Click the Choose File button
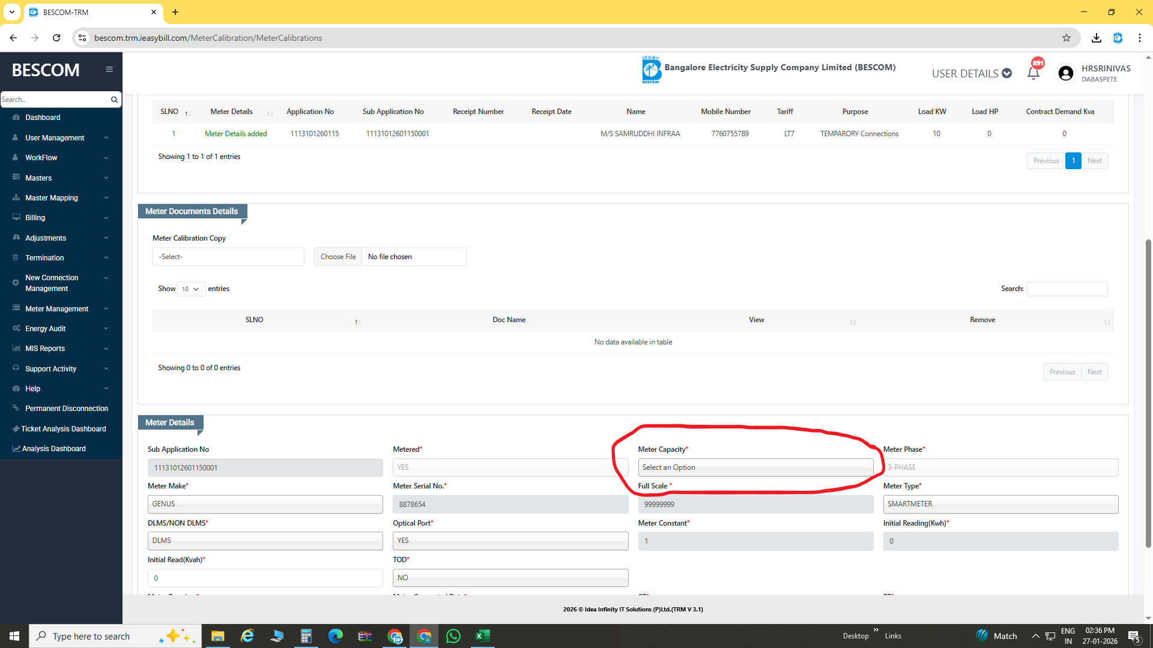Screen dimensions: 1153x648 [x=338, y=257]
